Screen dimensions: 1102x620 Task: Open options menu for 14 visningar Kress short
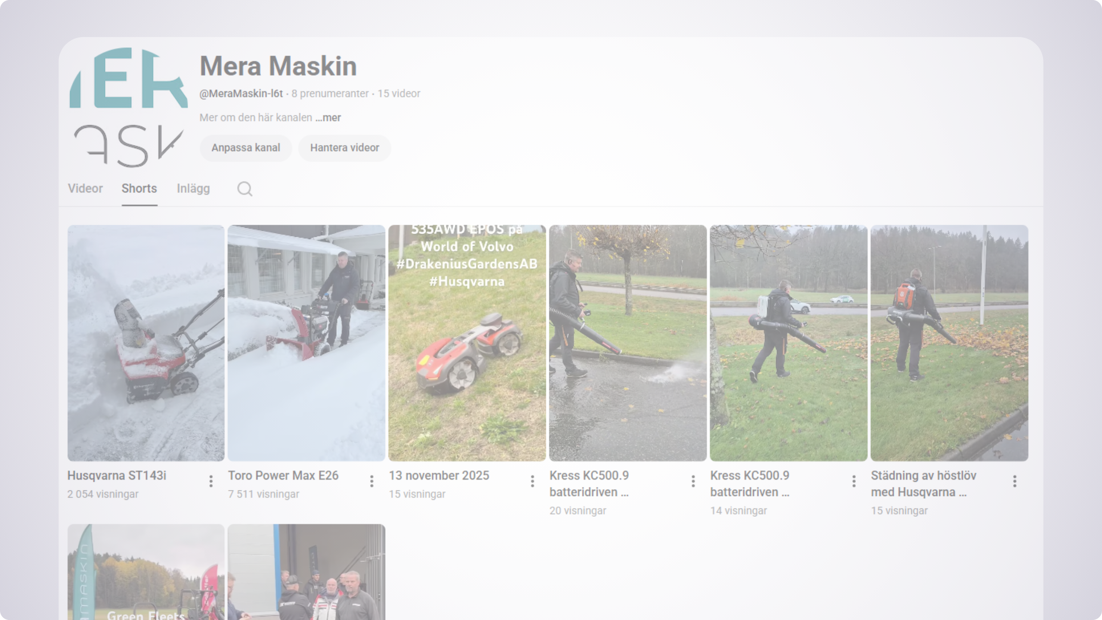[854, 481]
